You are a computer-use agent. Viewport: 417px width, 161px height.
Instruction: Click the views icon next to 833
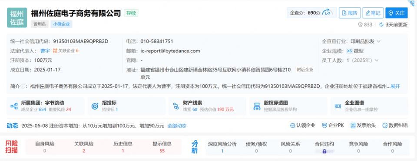(361, 25)
